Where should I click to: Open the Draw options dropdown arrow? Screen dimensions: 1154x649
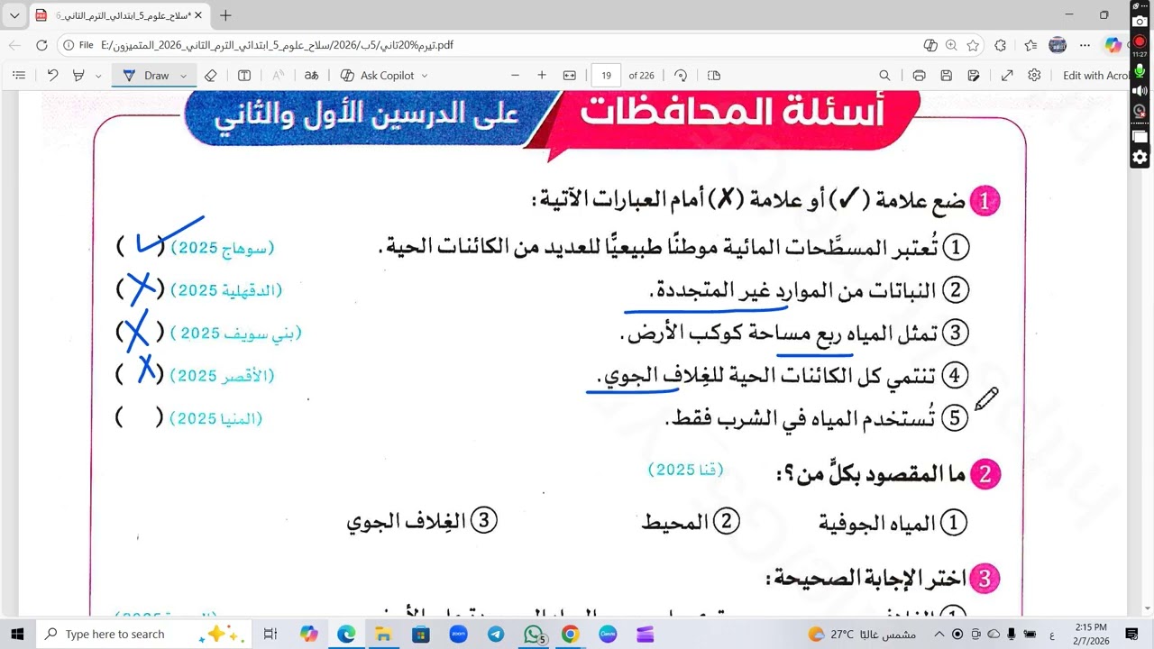[x=183, y=76]
